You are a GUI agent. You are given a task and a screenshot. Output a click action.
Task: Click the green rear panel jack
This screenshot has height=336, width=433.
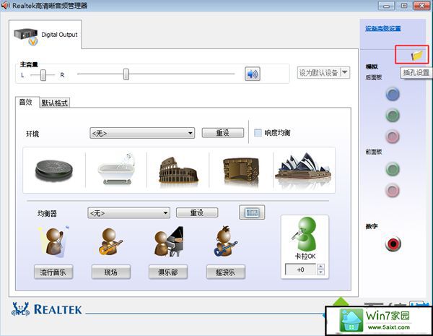click(393, 116)
